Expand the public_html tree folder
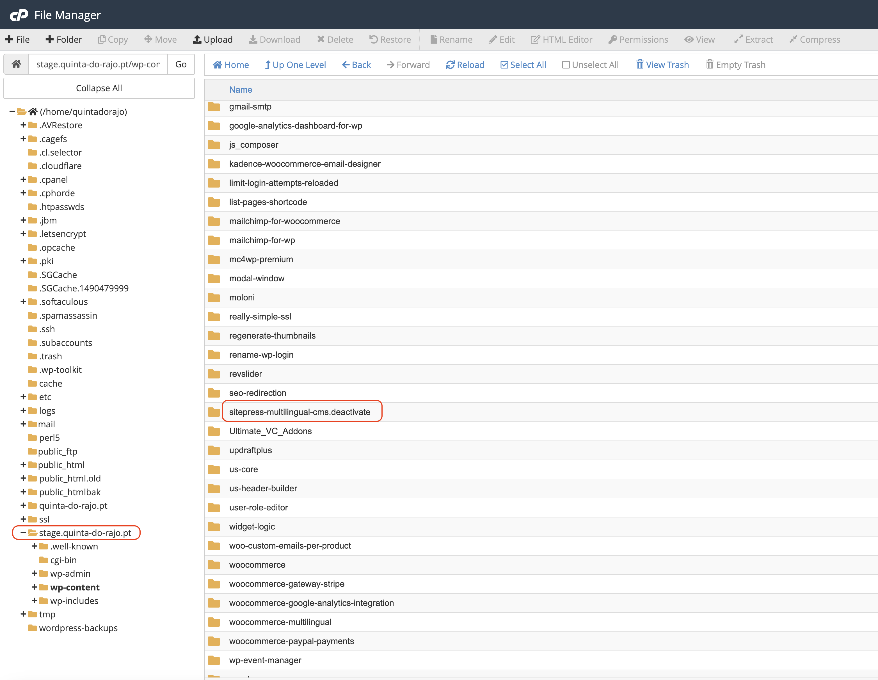This screenshot has height=680, width=878. (23, 465)
